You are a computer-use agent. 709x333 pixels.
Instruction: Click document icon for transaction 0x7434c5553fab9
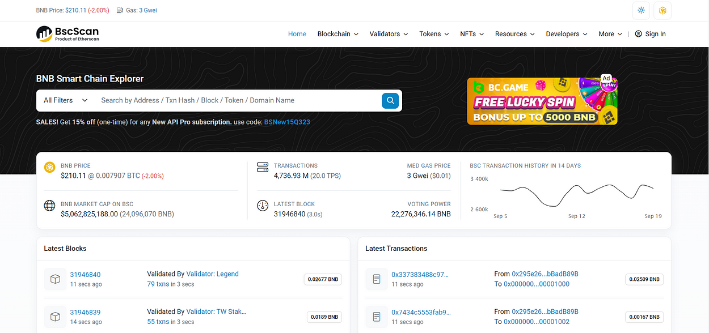(377, 317)
